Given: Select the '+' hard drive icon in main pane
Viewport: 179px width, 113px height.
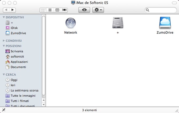Looking at the screenshot, I should [x=118, y=23].
